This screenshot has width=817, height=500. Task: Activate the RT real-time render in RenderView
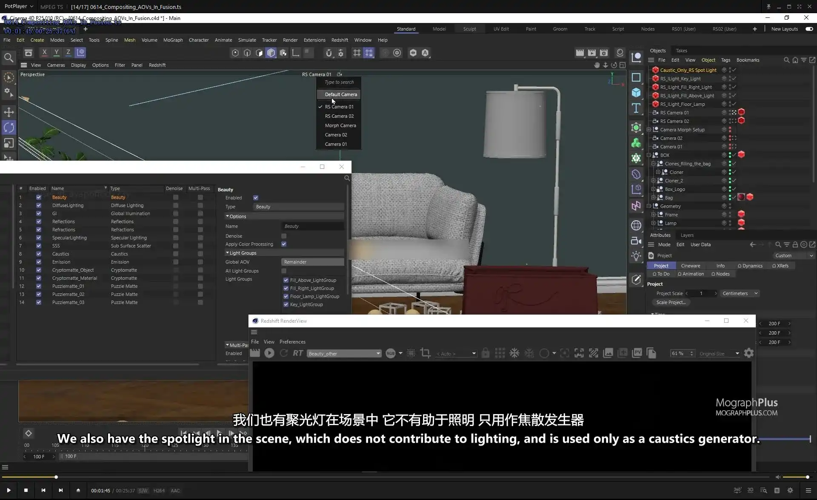pyautogui.click(x=298, y=353)
